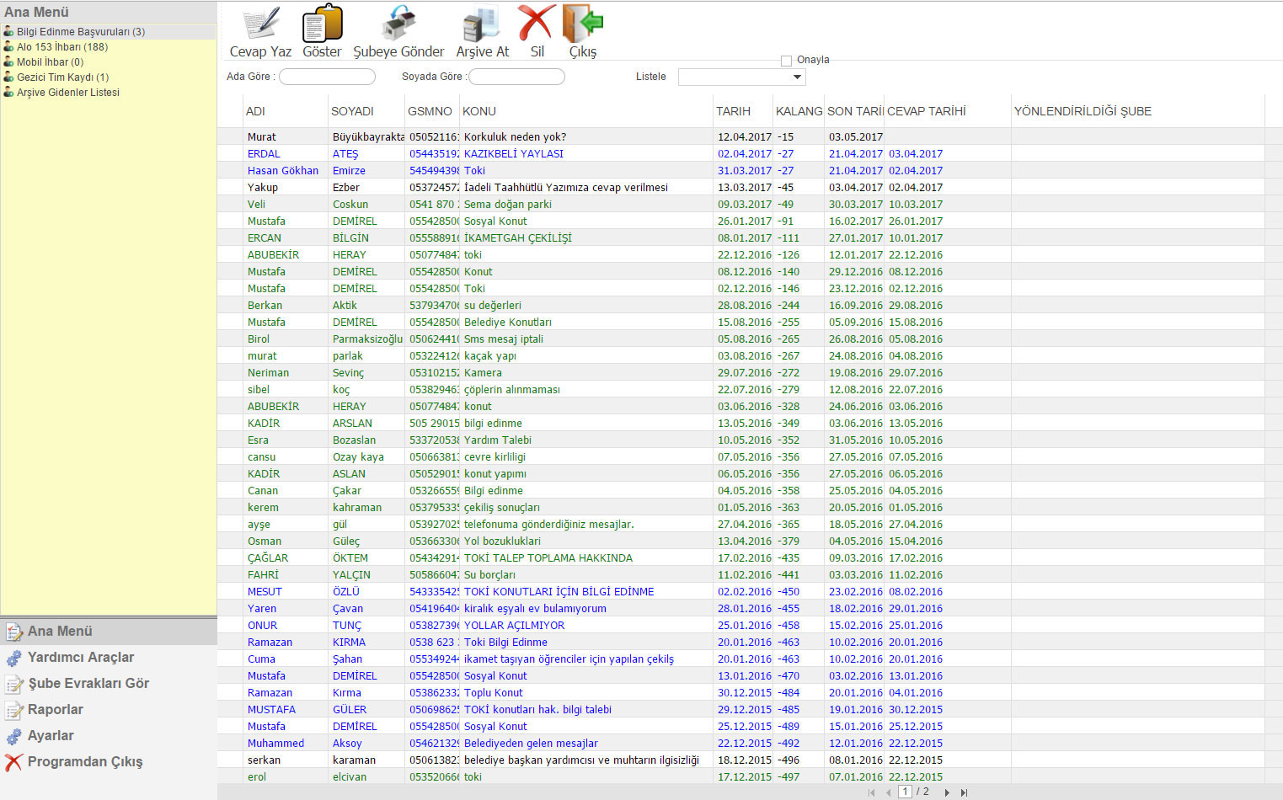Click the Şubeye Gönder icon
The width and height of the screenshot is (1283, 800).
[x=398, y=24]
